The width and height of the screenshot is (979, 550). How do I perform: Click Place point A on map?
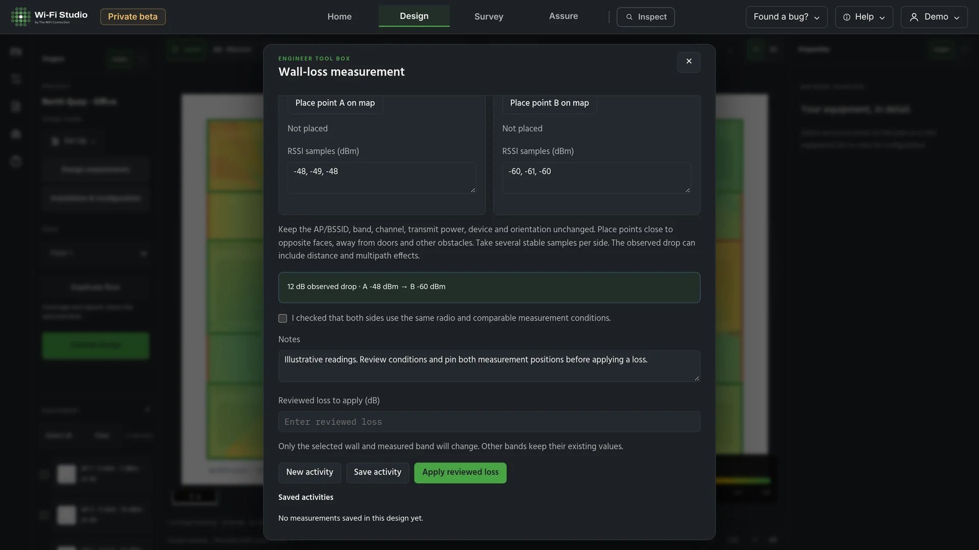[335, 103]
